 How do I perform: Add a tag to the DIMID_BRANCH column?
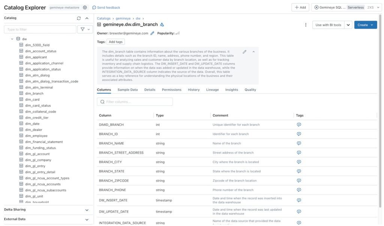point(298,124)
